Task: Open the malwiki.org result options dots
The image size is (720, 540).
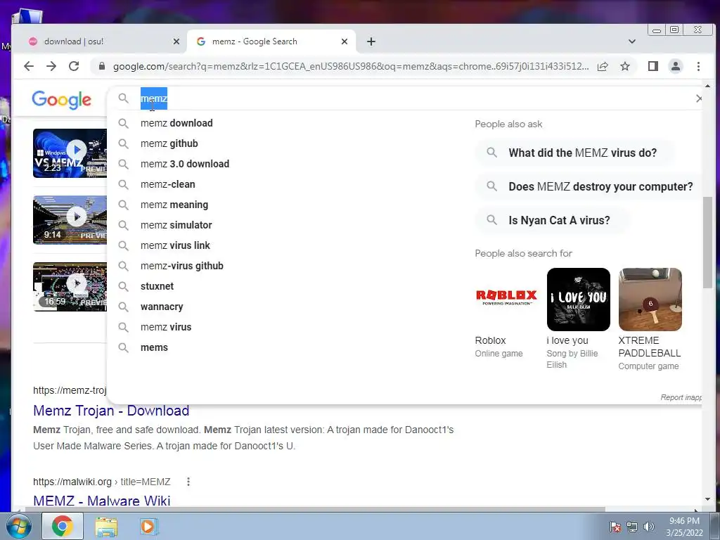Action: point(188,482)
